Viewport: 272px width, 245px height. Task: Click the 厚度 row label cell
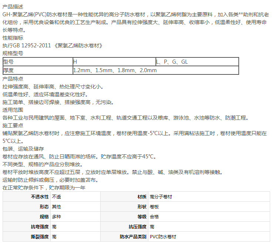(x=8, y=70)
